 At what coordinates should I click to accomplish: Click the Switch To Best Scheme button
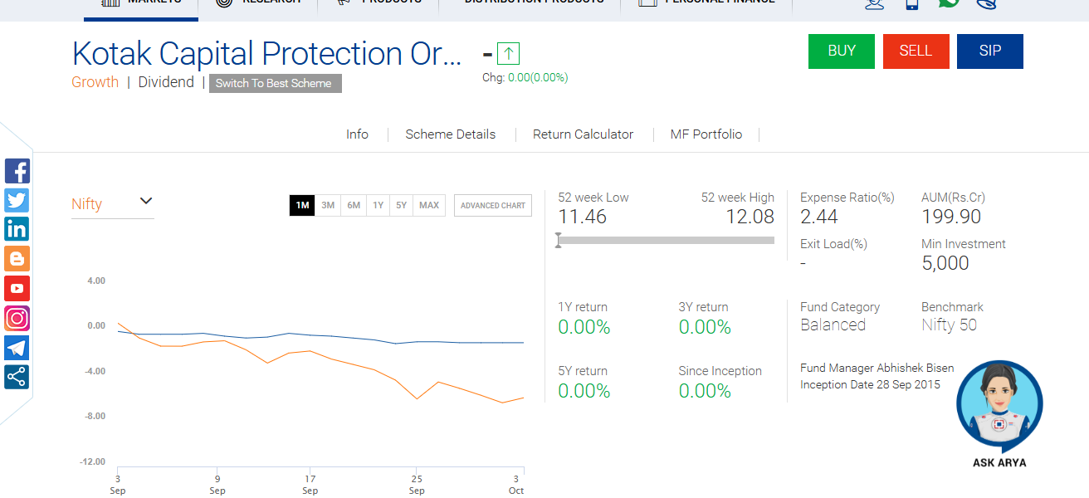[275, 83]
